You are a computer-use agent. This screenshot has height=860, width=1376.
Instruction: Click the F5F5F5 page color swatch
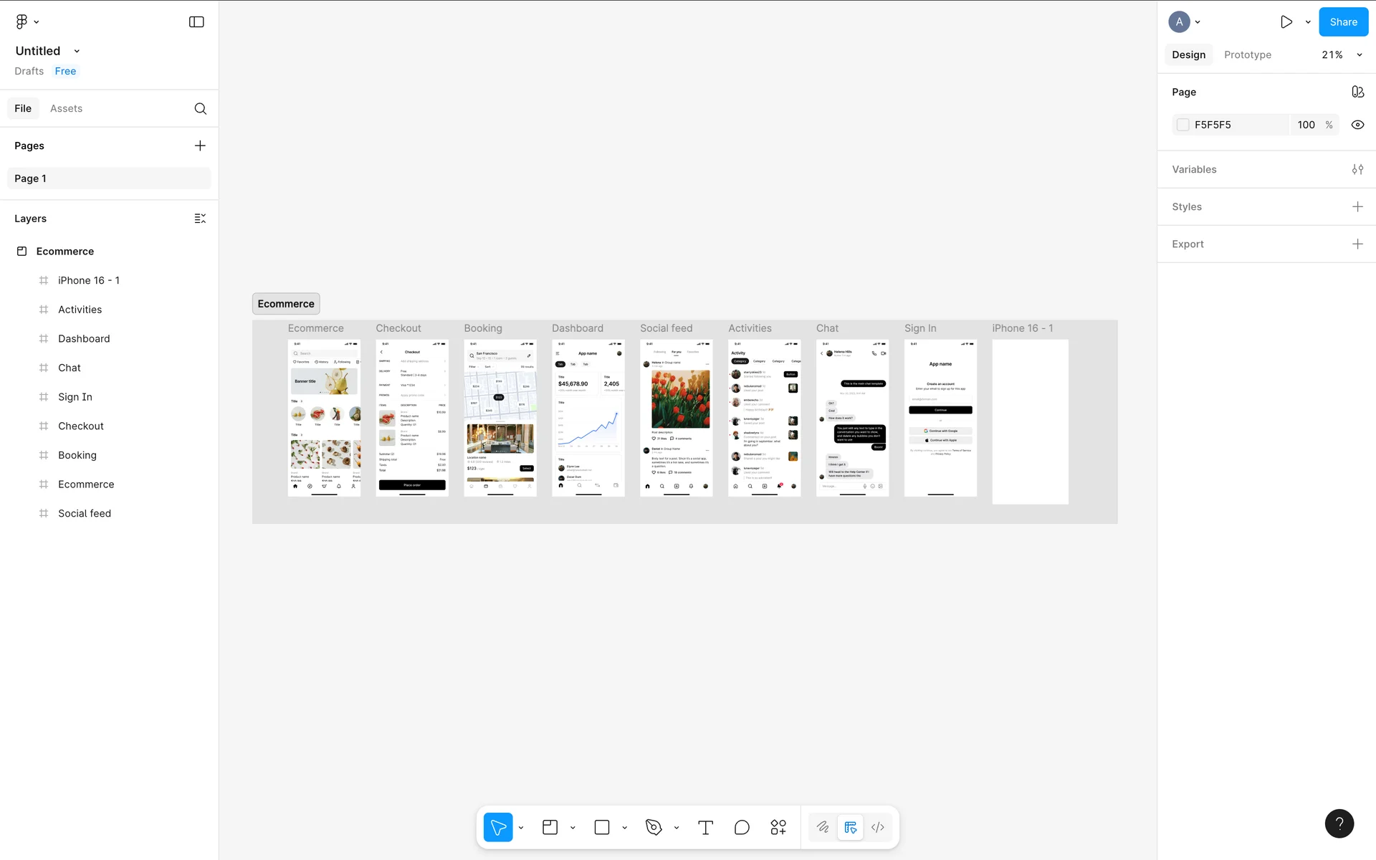click(1183, 125)
